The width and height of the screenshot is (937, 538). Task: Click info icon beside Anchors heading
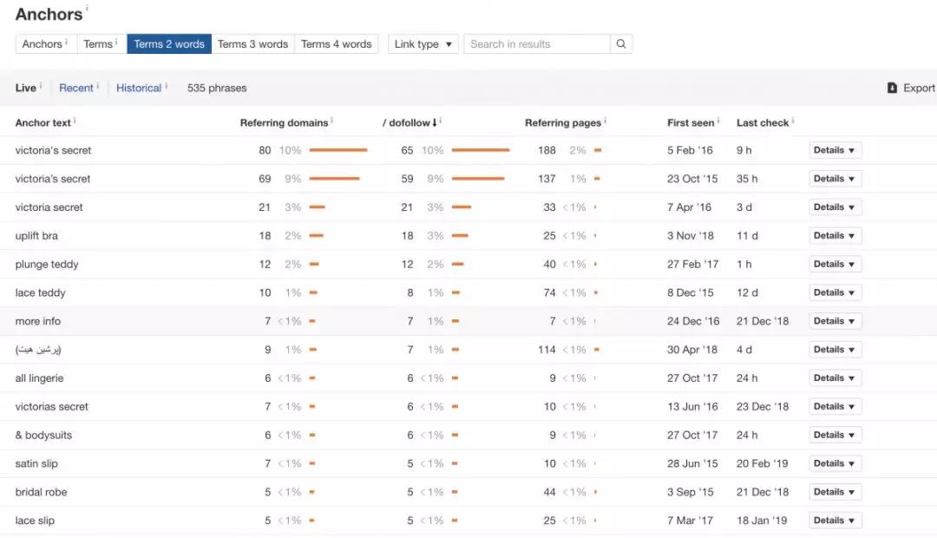87,9
